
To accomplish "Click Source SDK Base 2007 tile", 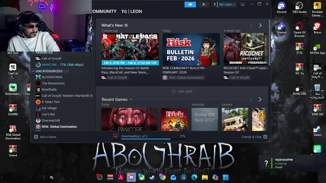I will [x=205, y=119].
